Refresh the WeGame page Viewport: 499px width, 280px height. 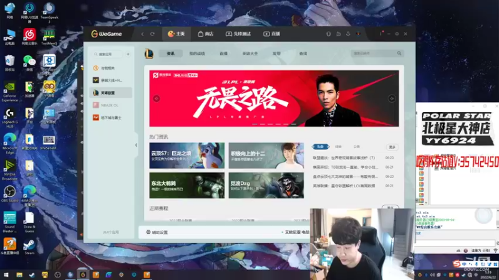click(152, 34)
